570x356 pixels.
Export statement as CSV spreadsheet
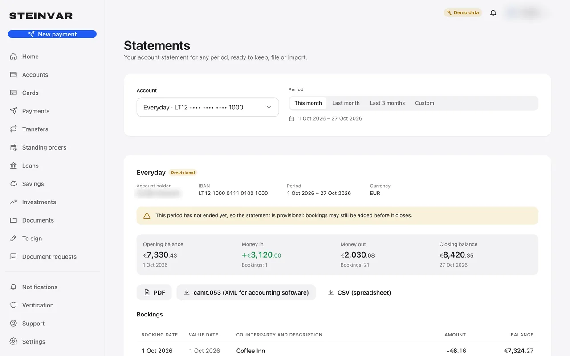(359, 292)
